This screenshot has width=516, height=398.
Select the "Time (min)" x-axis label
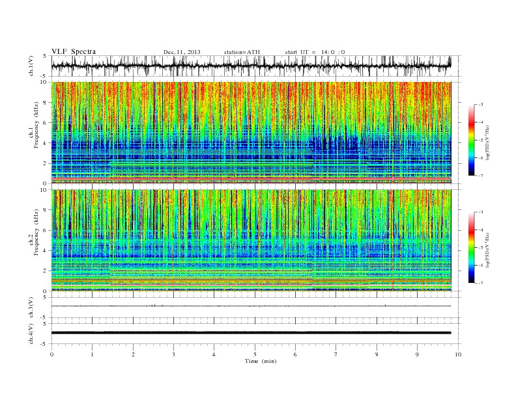pyautogui.click(x=261, y=361)
